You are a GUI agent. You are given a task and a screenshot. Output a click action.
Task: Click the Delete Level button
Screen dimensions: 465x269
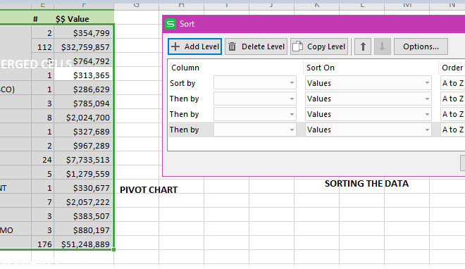[x=256, y=46]
